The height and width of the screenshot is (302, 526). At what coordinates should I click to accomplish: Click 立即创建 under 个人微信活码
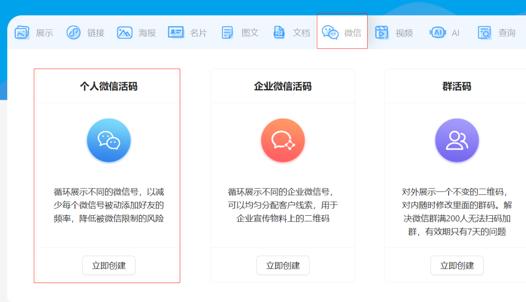pyautogui.click(x=109, y=265)
